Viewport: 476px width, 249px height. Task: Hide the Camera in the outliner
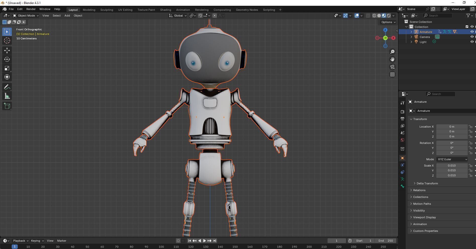click(472, 37)
